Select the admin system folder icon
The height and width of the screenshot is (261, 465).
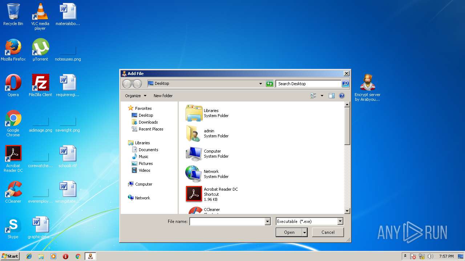194,133
